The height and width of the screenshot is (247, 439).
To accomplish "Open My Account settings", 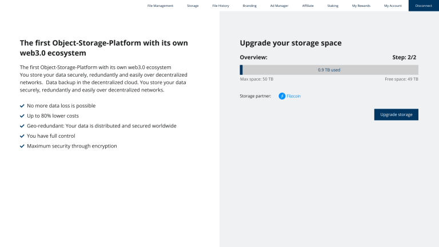I will click(x=393, y=6).
